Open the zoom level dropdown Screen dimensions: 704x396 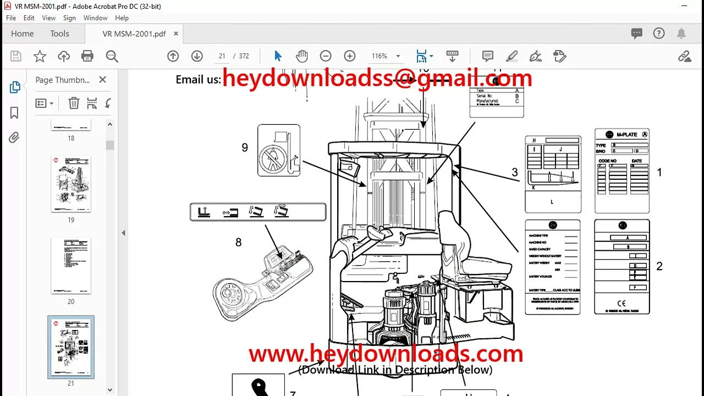pyautogui.click(x=398, y=56)
